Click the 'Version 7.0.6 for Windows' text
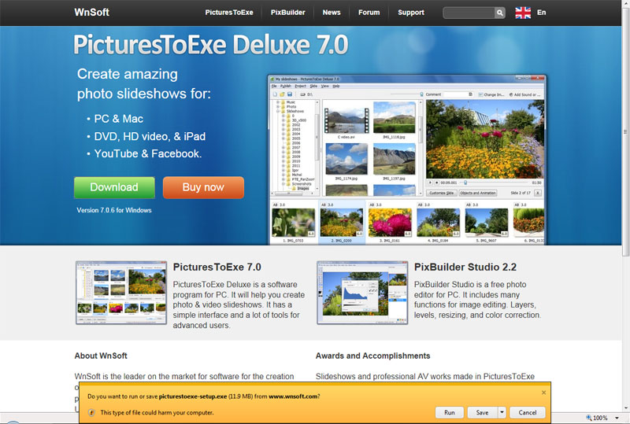This screenshot has height=424, width=630. (x=114, y=210)
